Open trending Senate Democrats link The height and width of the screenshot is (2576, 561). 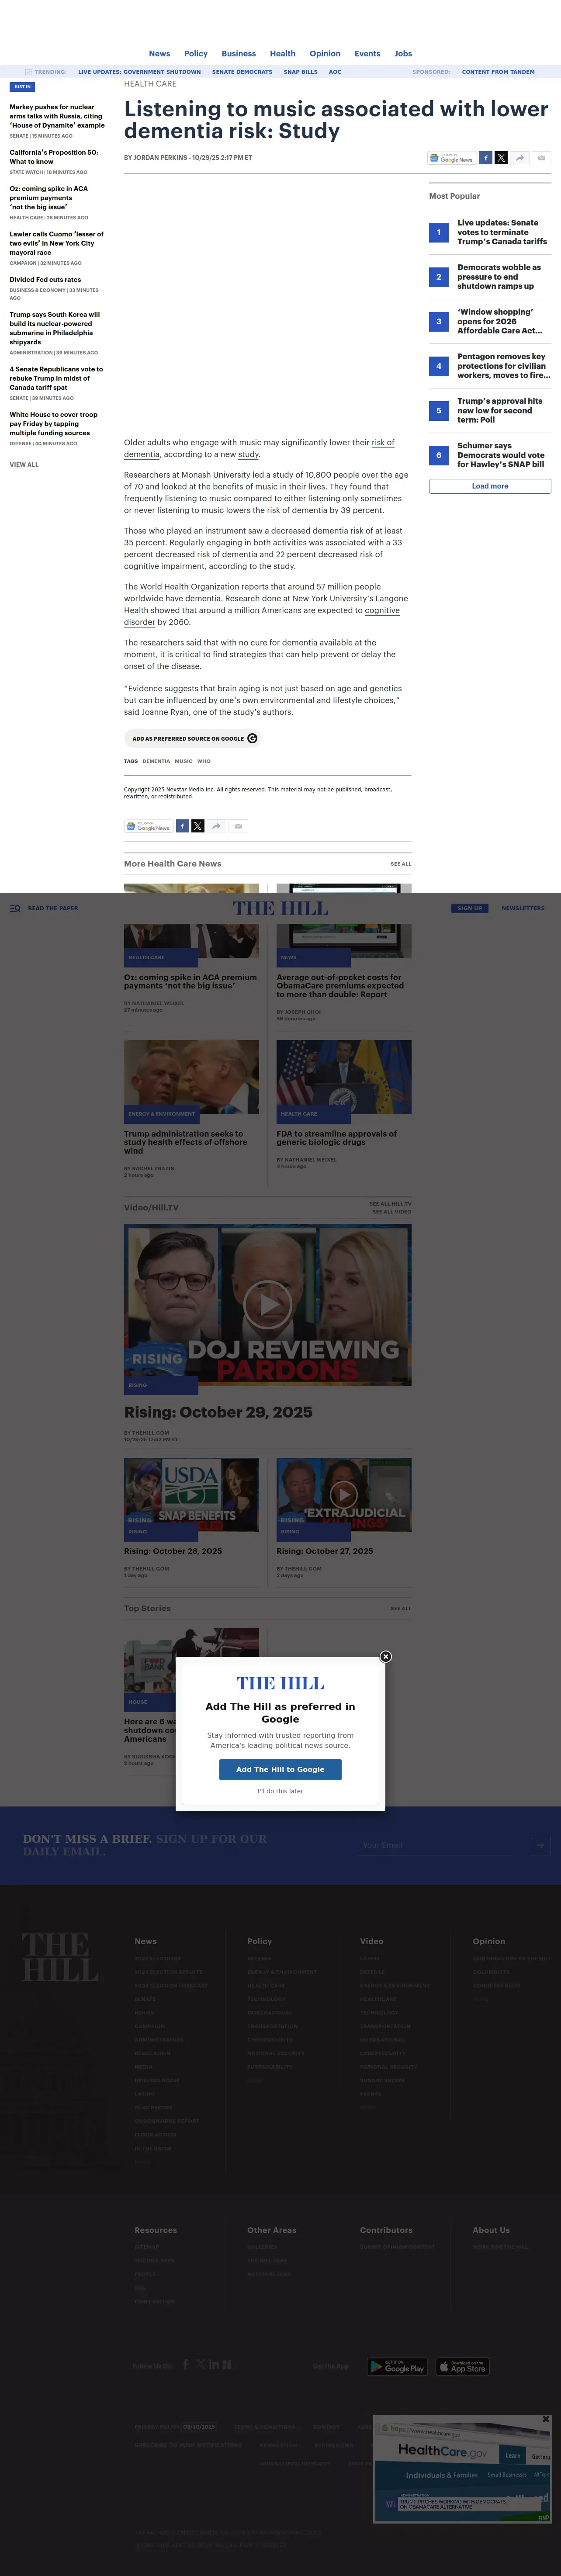[242, 72]
